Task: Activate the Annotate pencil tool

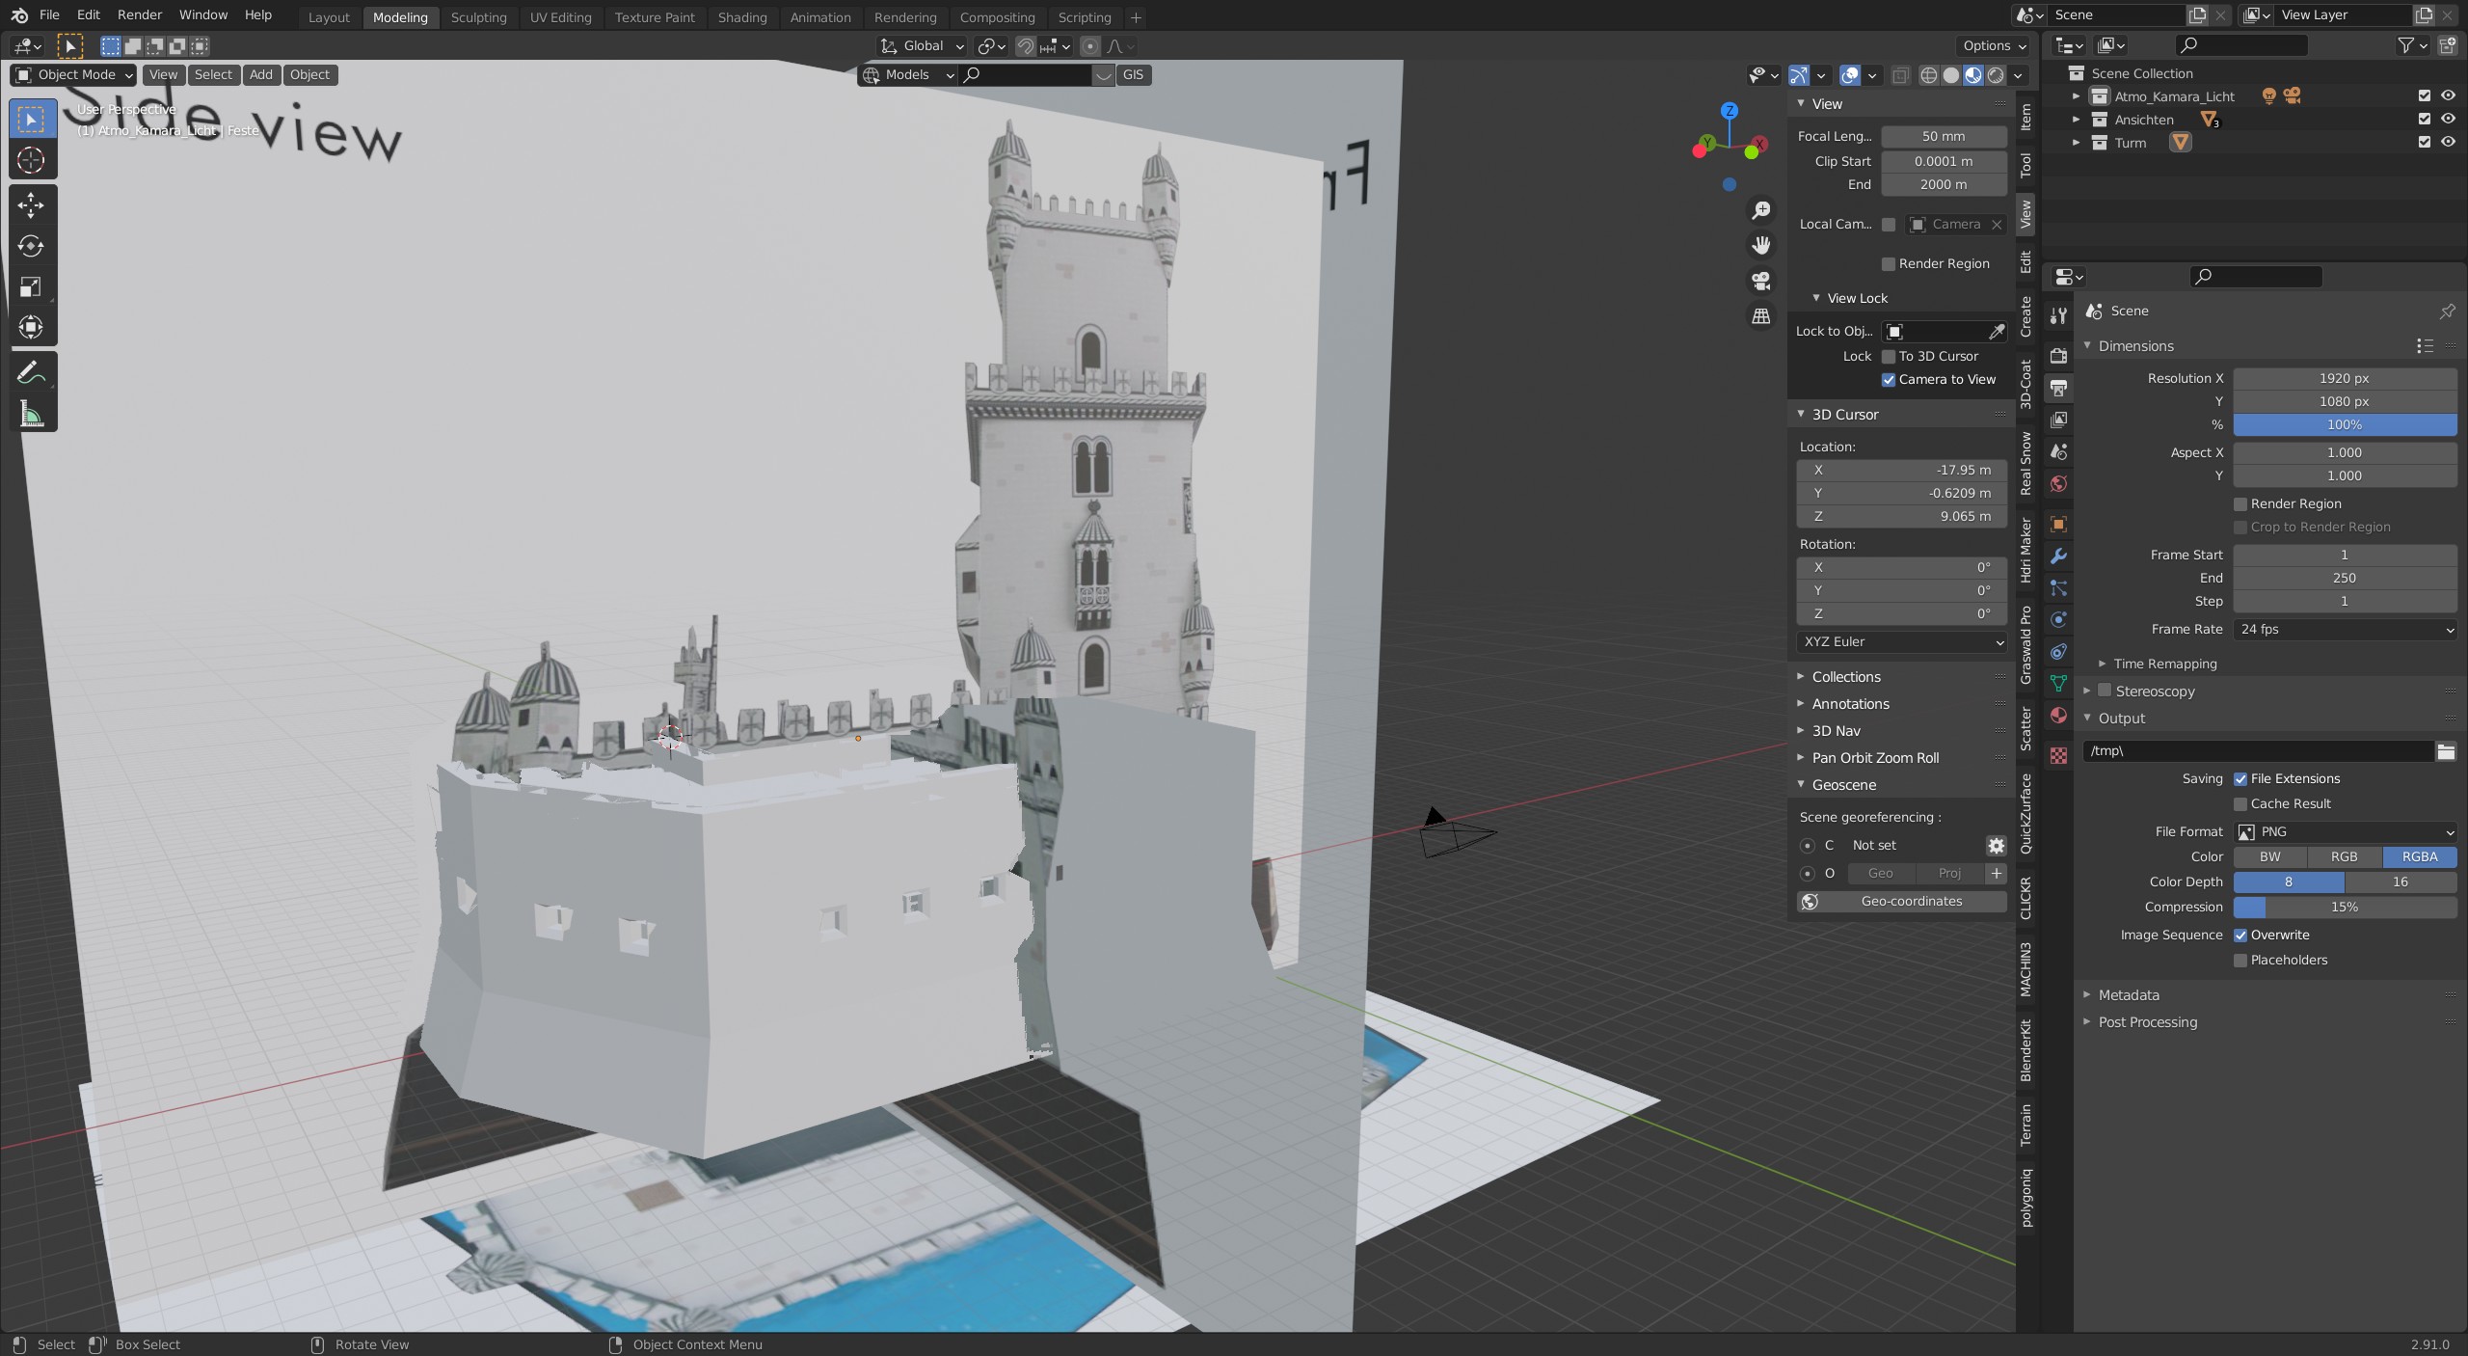Action: 31,372
